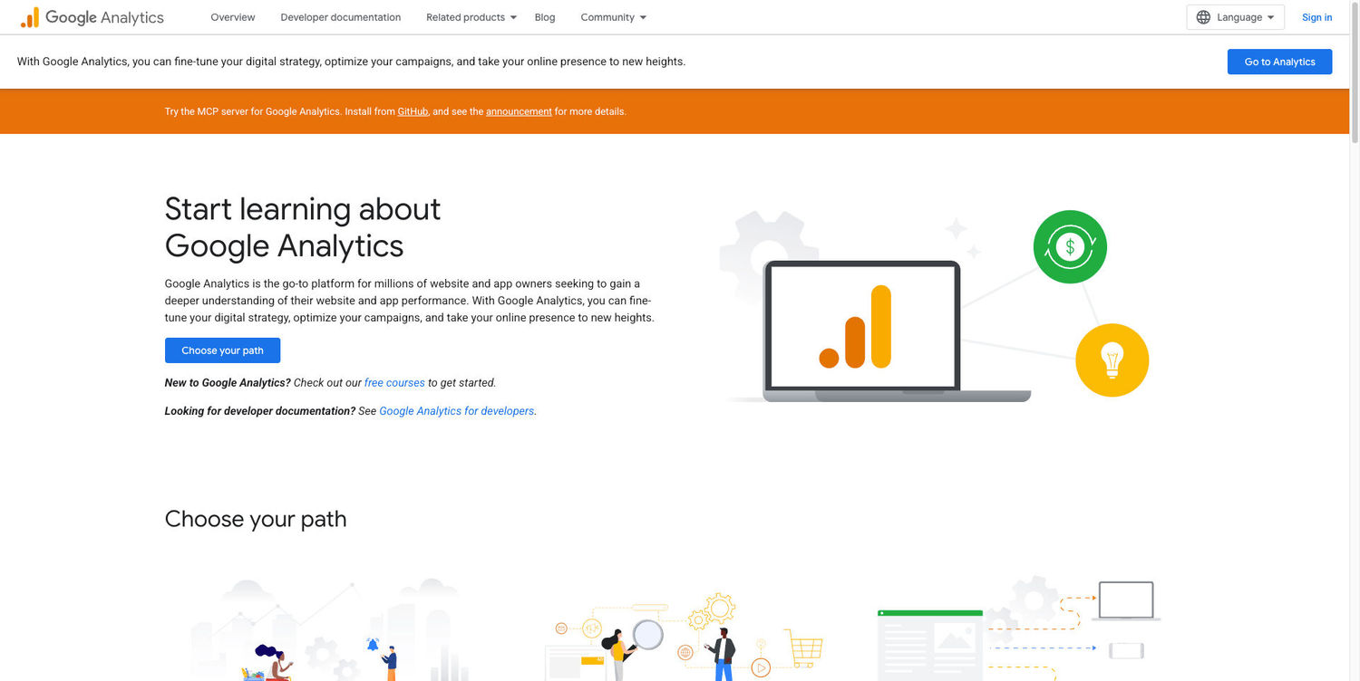Click the Sign in link
The width and height of the screenshot is (1360, 681).
point(1316,17)
